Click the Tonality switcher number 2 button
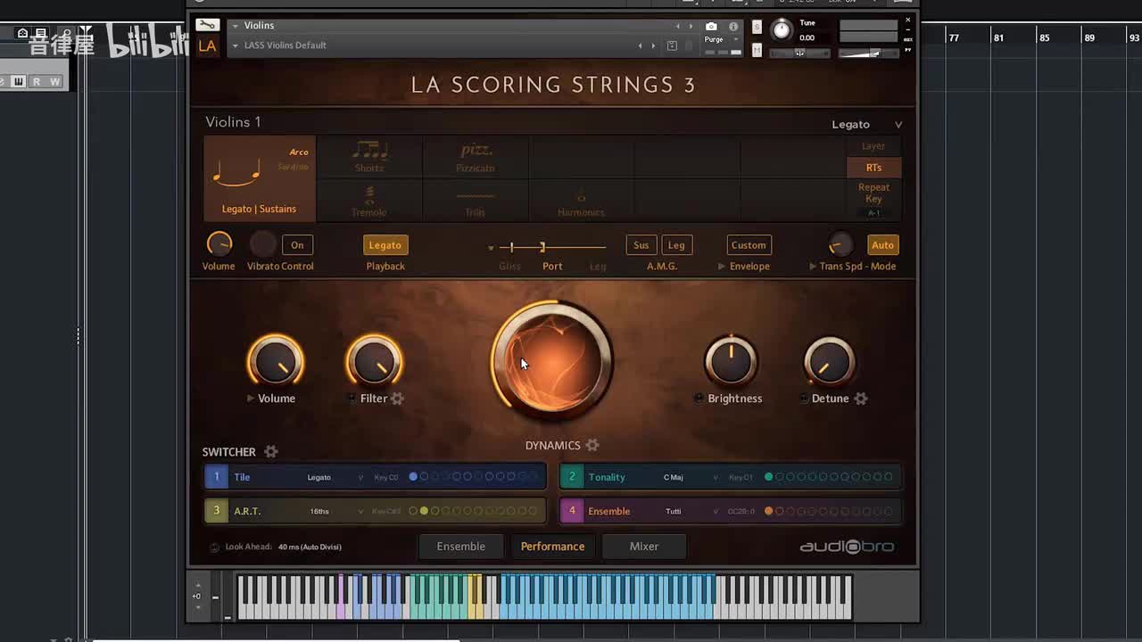Viewport: 1142px width, 642px height. [x=572, y=477]
